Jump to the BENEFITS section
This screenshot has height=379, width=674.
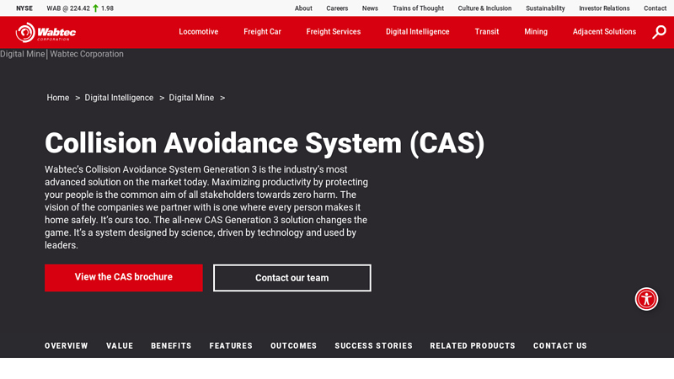(171, 346)
